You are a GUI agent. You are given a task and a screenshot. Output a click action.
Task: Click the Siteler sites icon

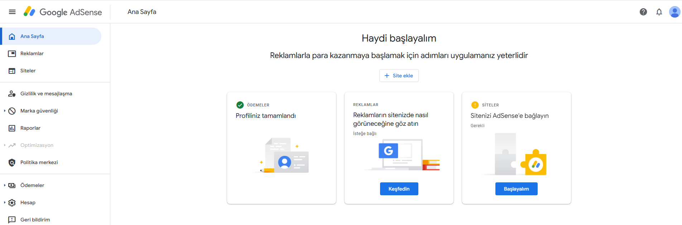[x=12, y=71]
